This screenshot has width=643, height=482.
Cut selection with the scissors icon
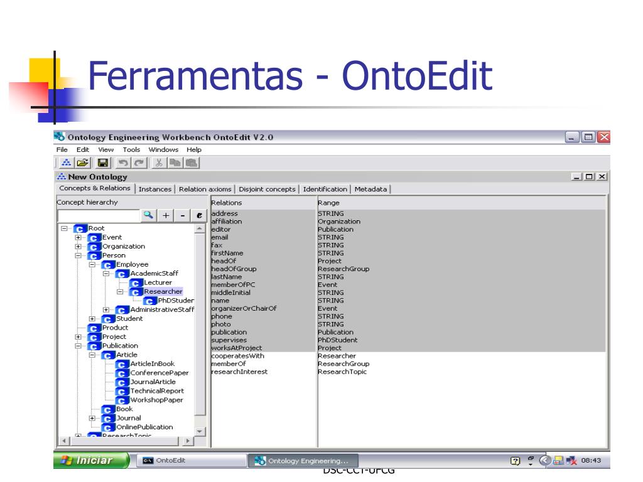pos(159,163)
